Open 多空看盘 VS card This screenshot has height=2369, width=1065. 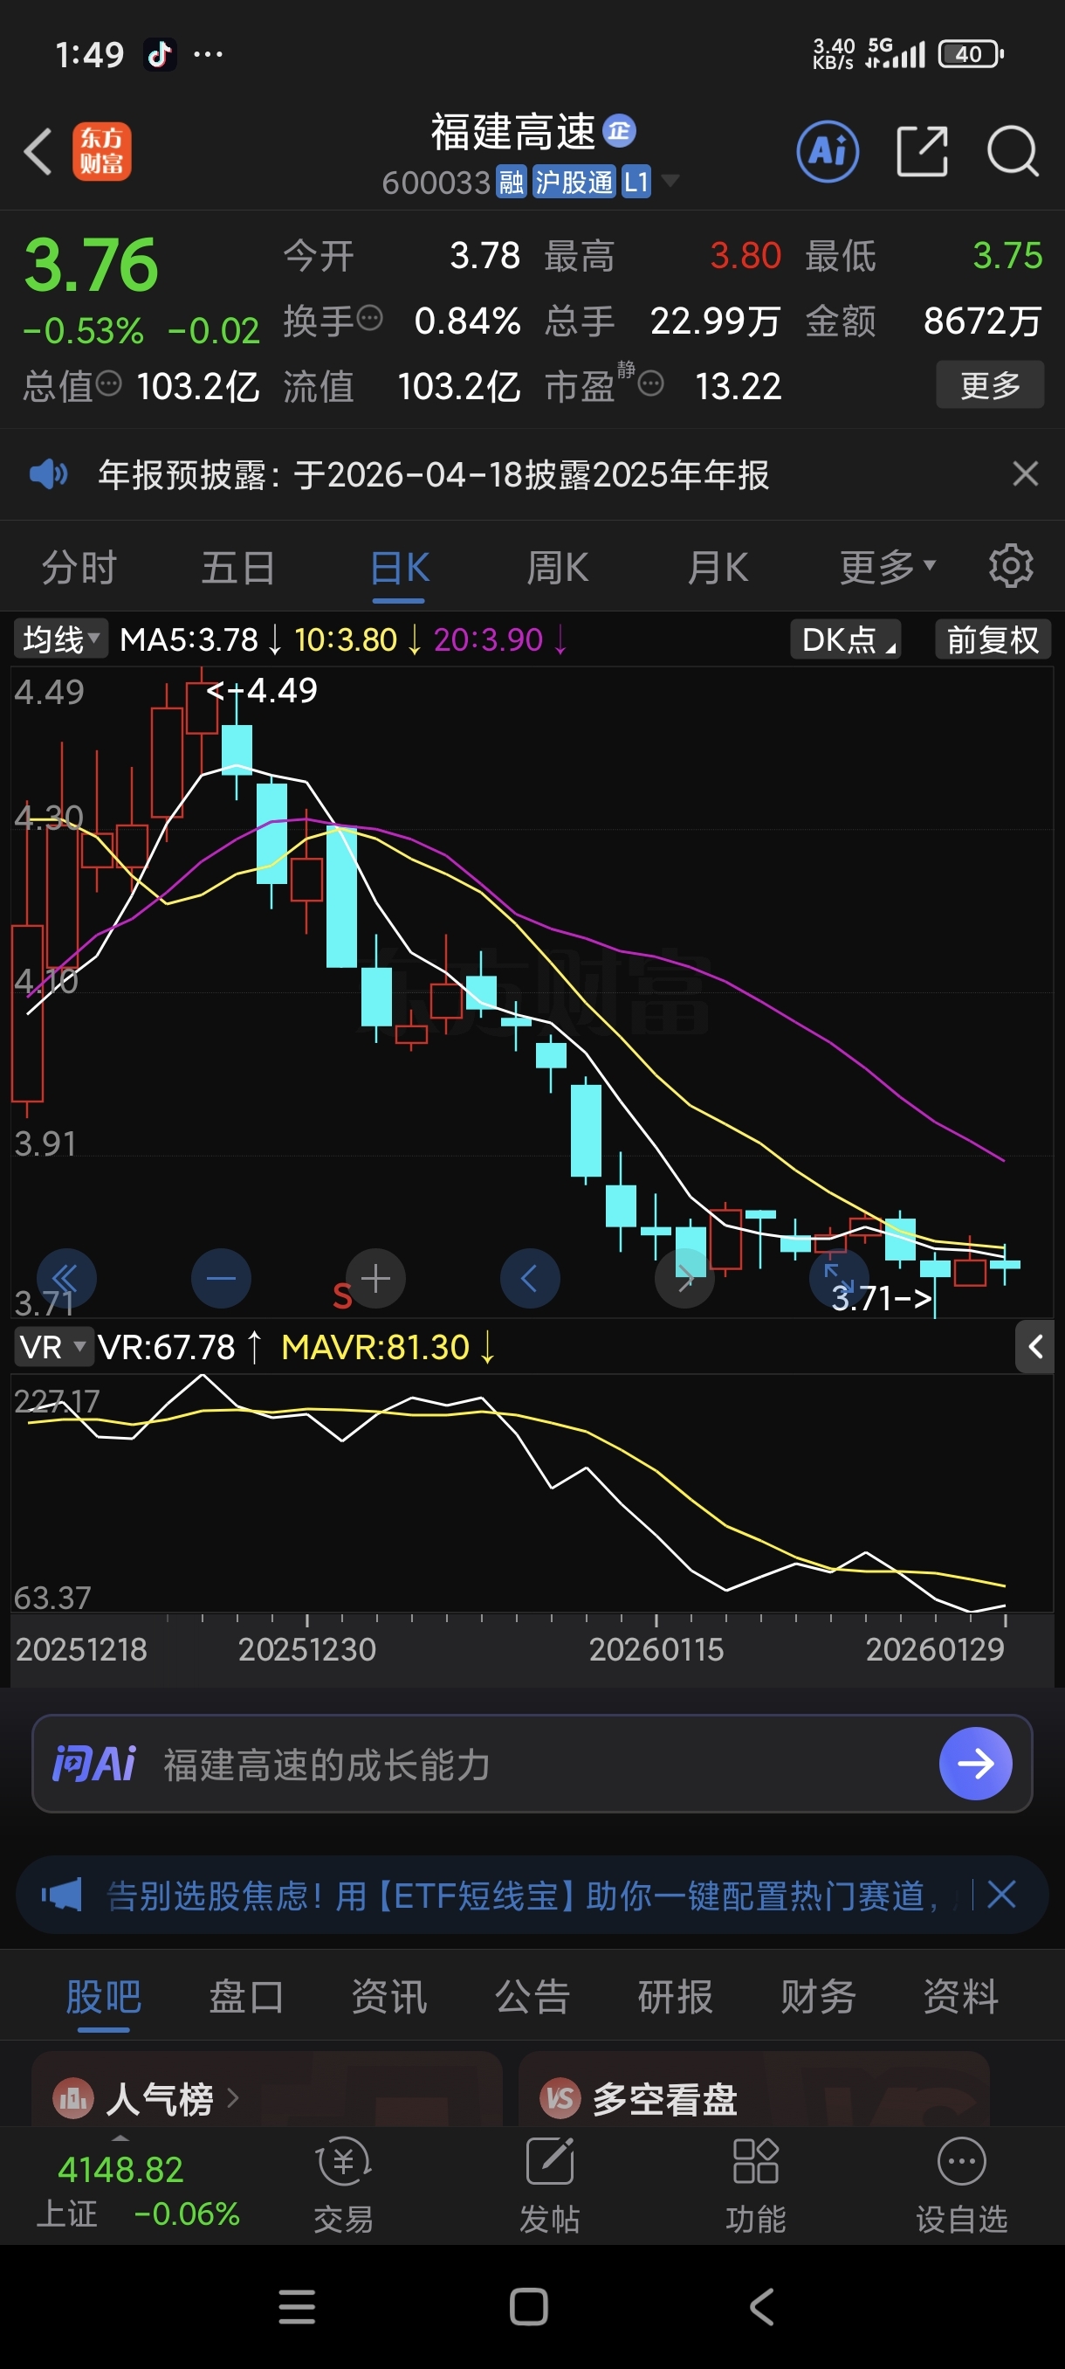[x=753, y=2088]
